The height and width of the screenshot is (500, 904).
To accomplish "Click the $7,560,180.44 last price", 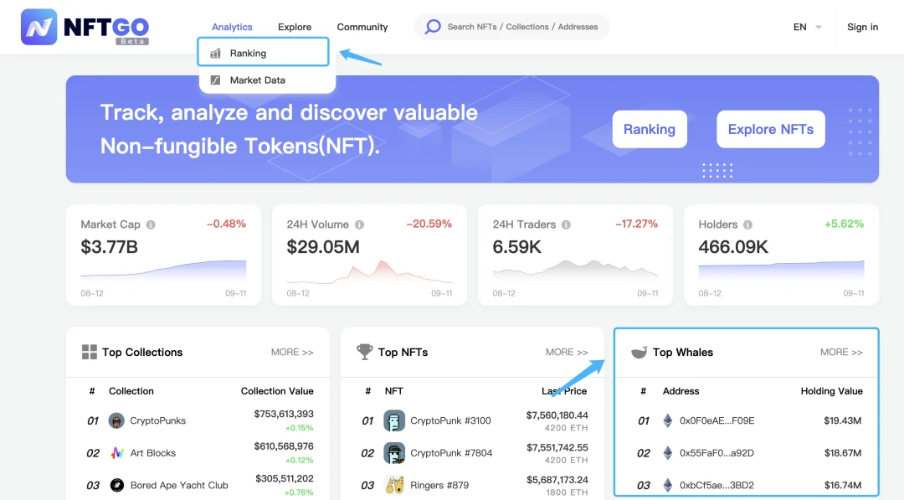I will 557,415.
